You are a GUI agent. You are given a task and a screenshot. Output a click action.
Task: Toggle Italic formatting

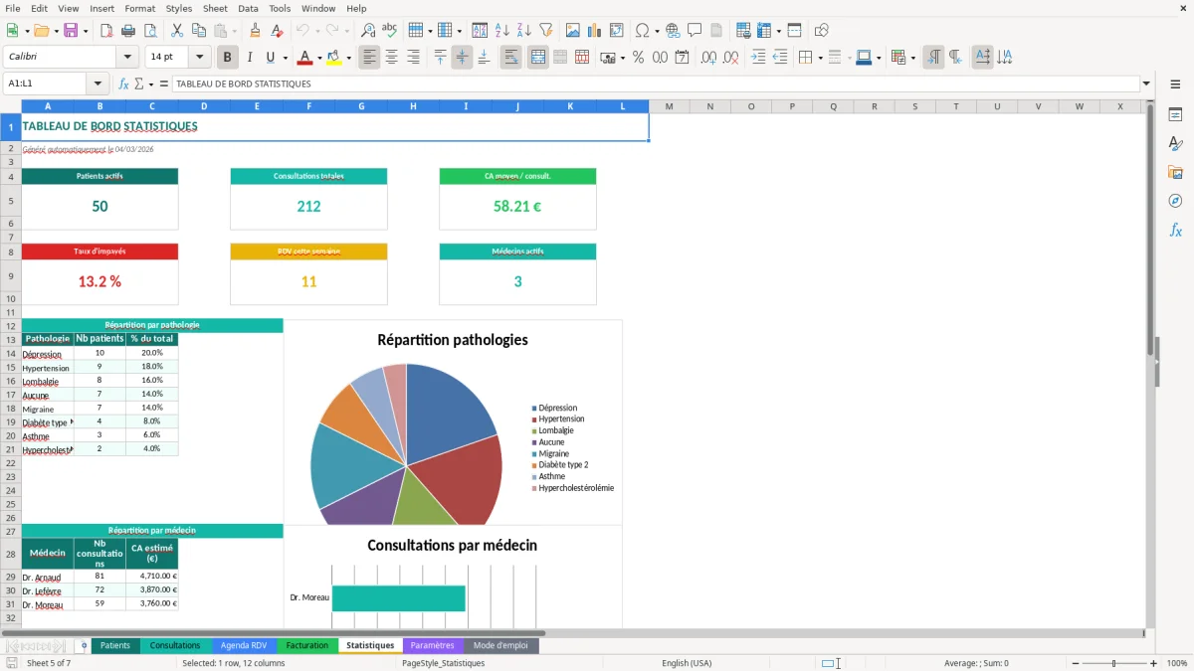pyautogui.click(x=250, y=58)
